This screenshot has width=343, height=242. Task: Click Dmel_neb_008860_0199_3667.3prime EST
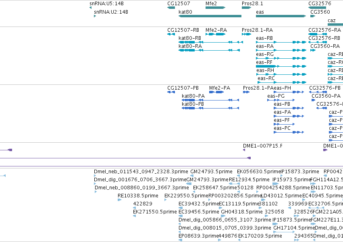[96, 192]
